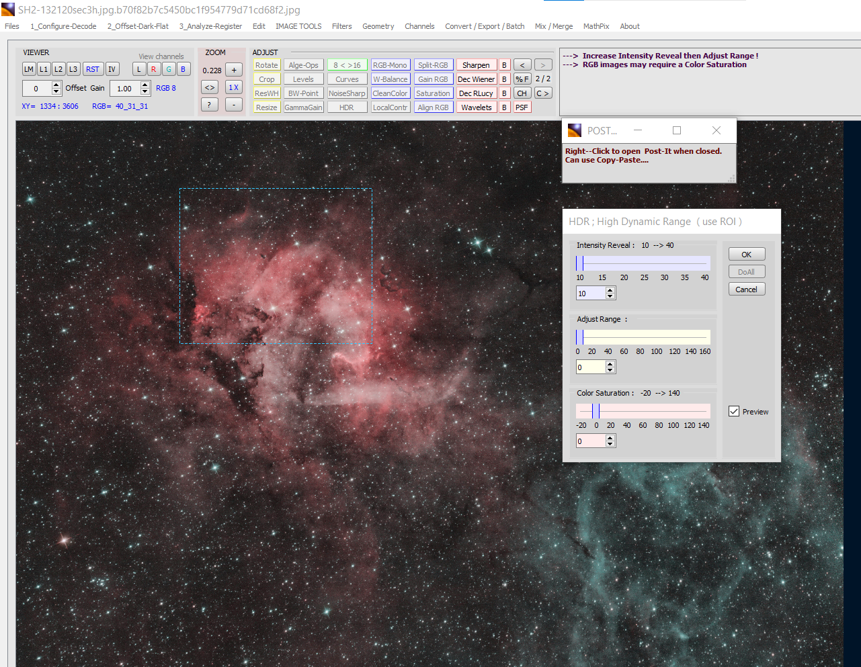Show the green G channel
Screen dimensions: 861x667
point(168,69)
